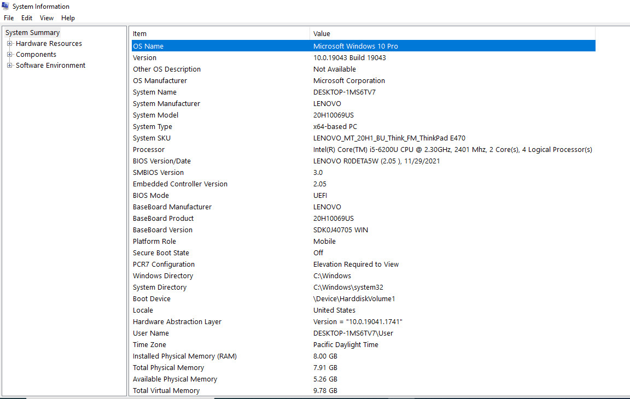This screenshot has width=630, height=399.
Task: Expand the Software Environment node
Action: [x=10, y=65]
